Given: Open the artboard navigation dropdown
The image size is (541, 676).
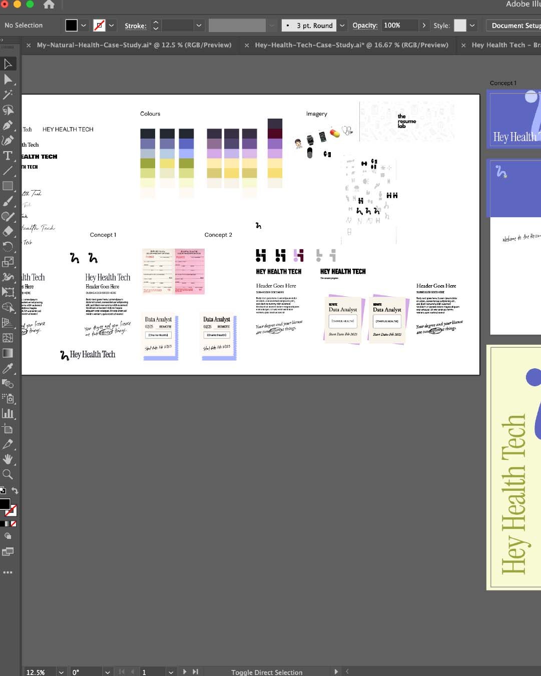Looking at the screenshot, I should click(x=171, y=672).
